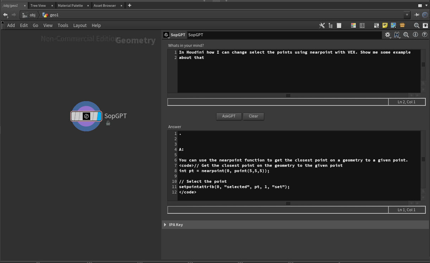This screenshot has width=430, height=263.
Task: Add a background image to network
Action: click(x=393, y=26)
